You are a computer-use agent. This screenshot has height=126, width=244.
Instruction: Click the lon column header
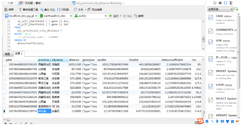[197, 60]
